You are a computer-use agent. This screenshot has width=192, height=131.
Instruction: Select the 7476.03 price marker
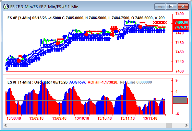click(x=181, y=27)
